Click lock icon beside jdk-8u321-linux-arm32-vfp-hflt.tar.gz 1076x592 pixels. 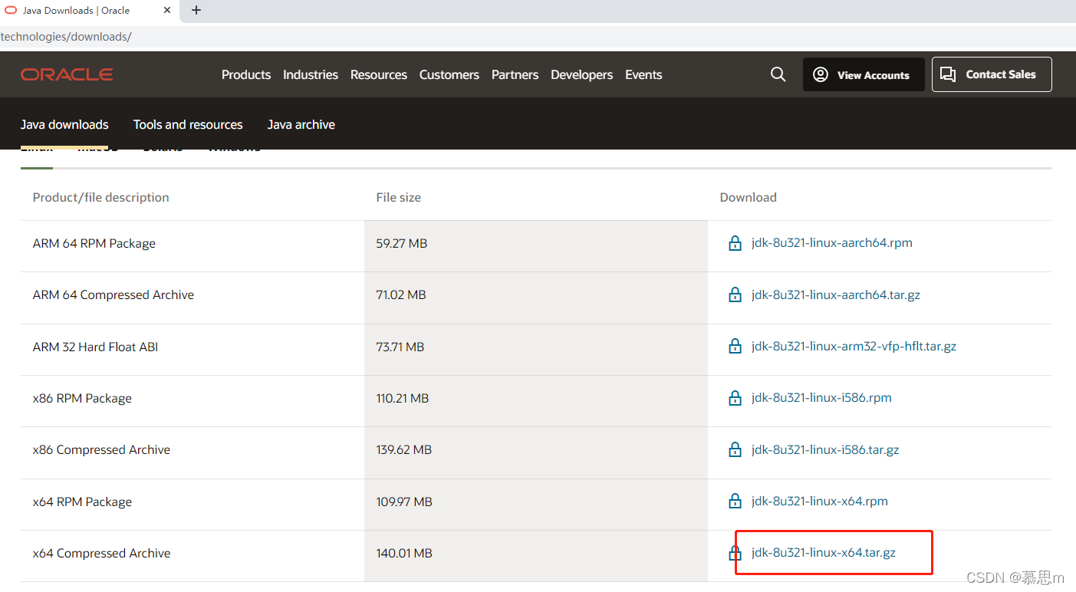coord(735,347)
